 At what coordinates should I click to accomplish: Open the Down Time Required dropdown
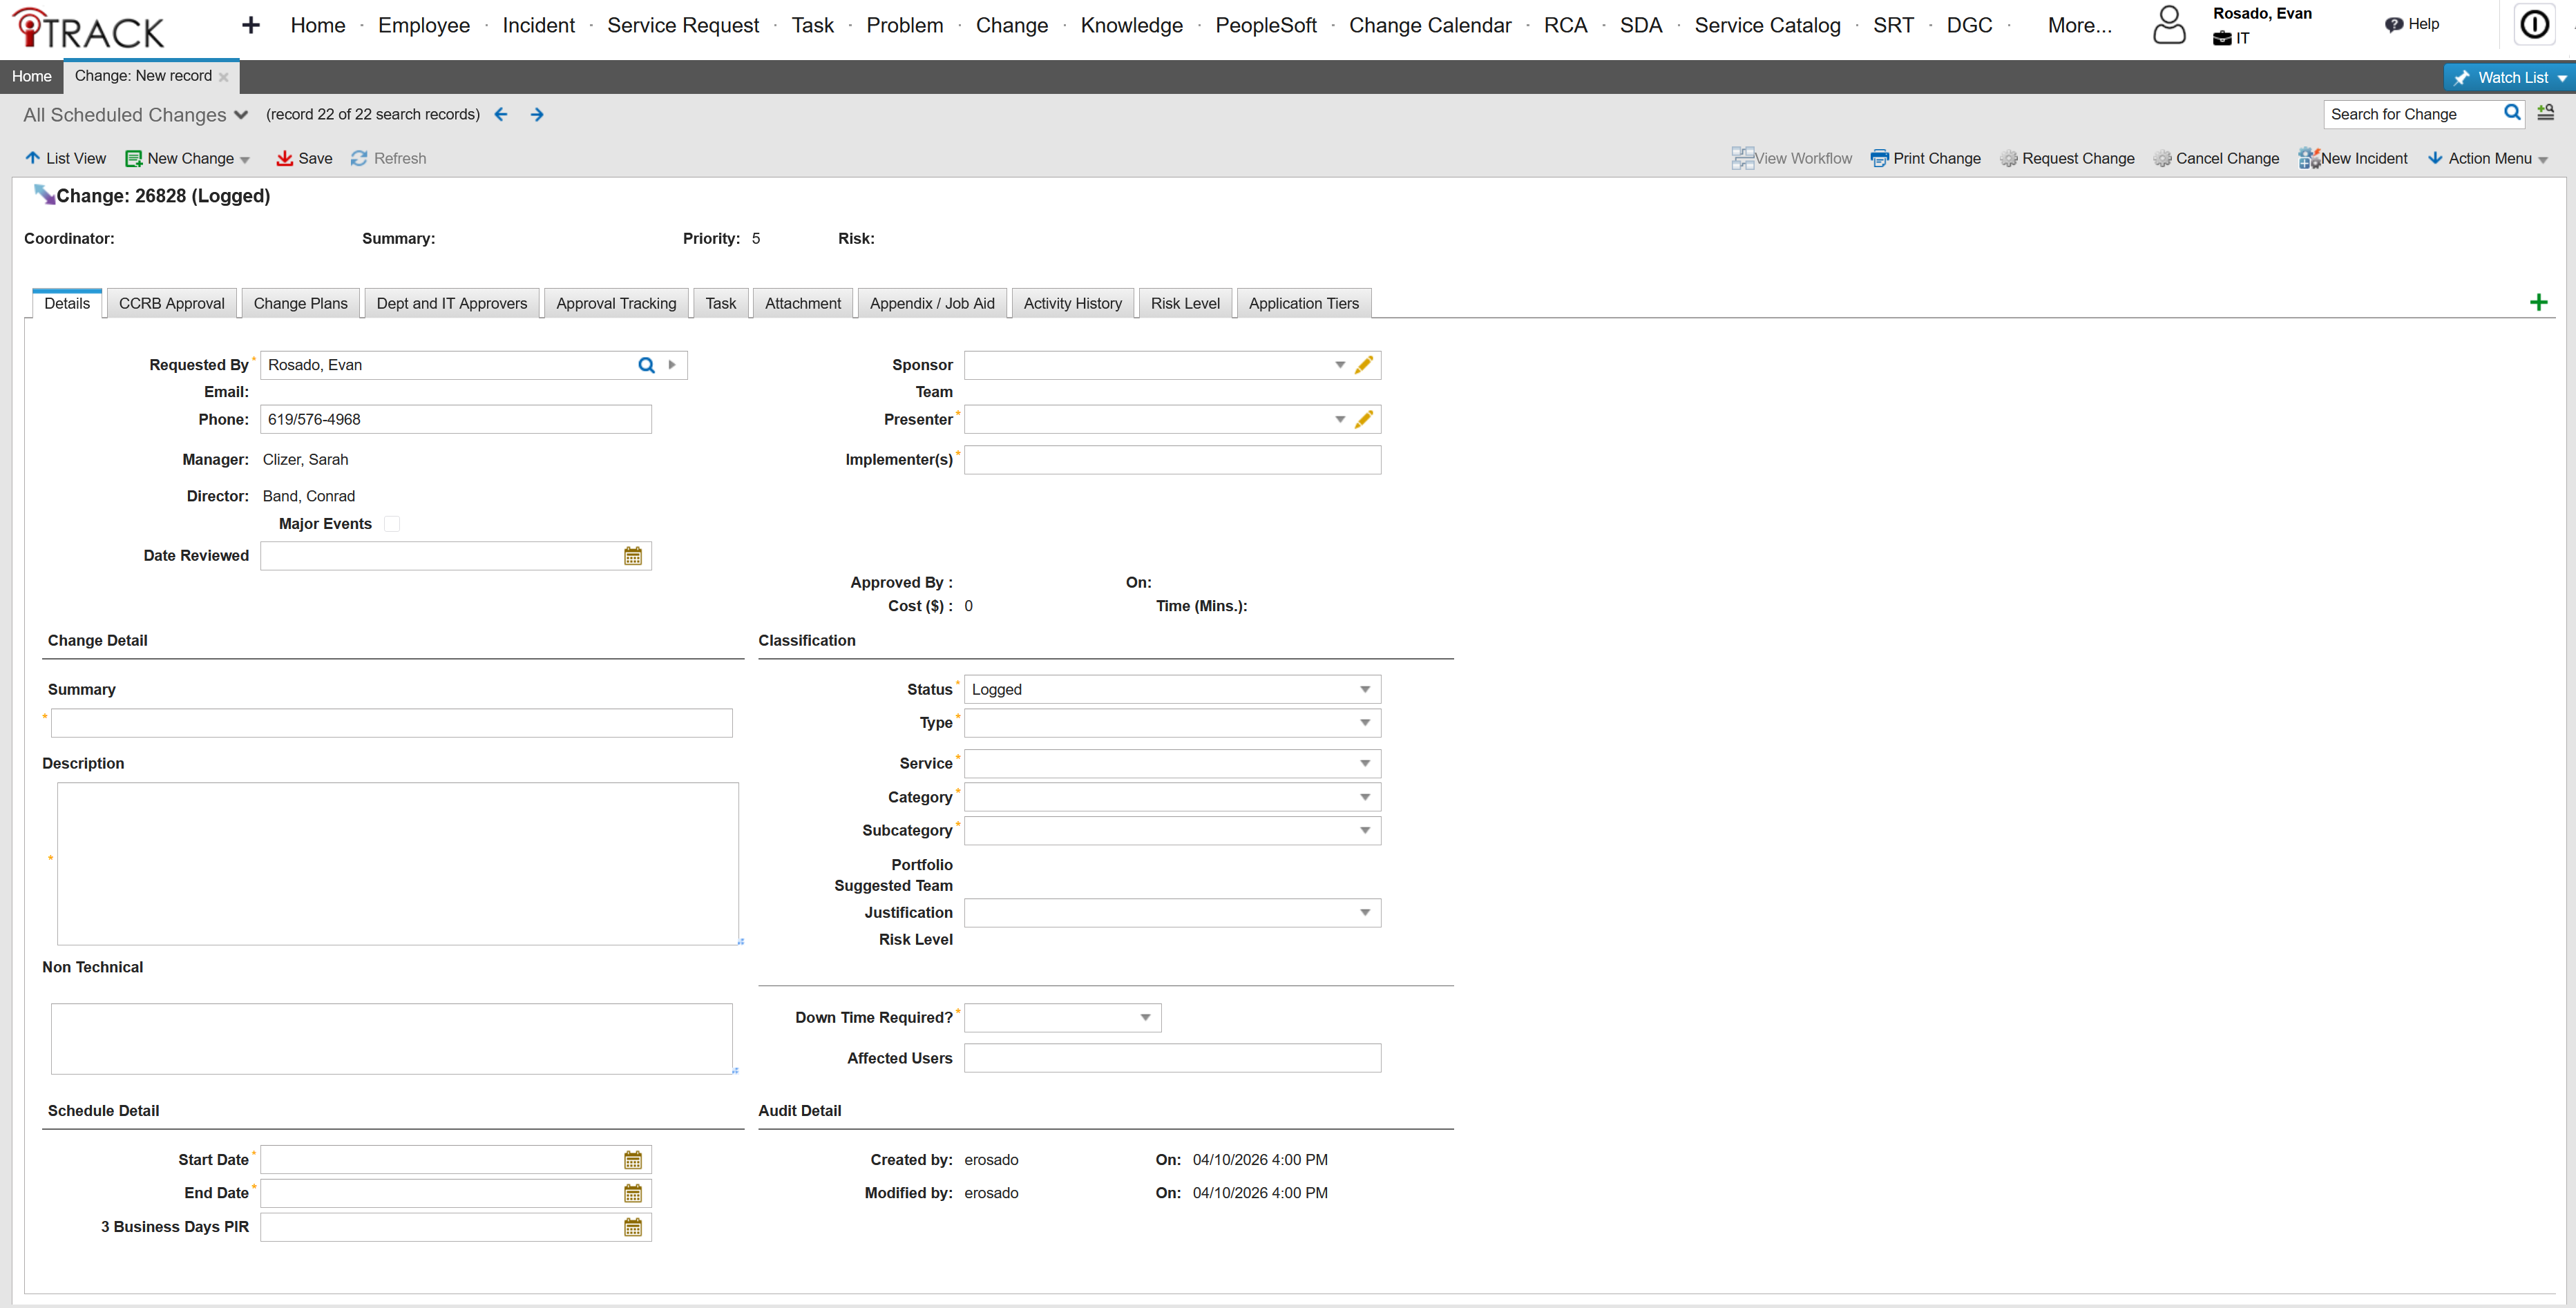(x=1144, y=1017)
